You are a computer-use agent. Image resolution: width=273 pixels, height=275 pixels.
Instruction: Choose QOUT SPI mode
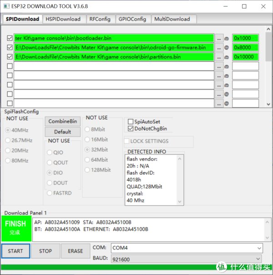click(50, 163)
